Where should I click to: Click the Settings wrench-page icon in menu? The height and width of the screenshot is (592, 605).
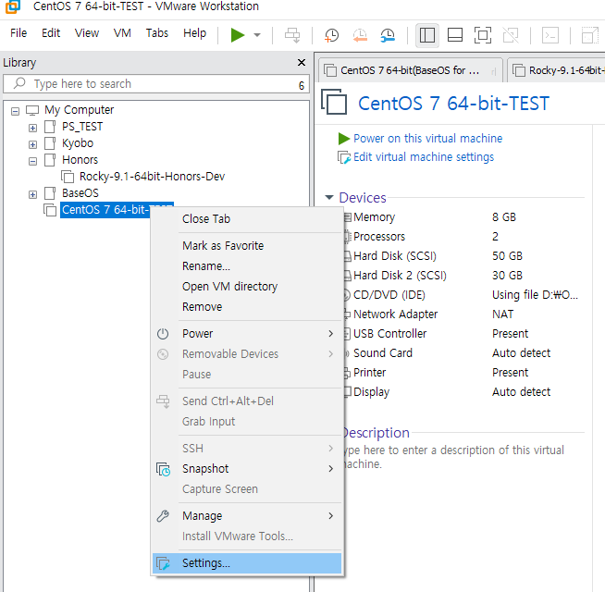(163, 563)
